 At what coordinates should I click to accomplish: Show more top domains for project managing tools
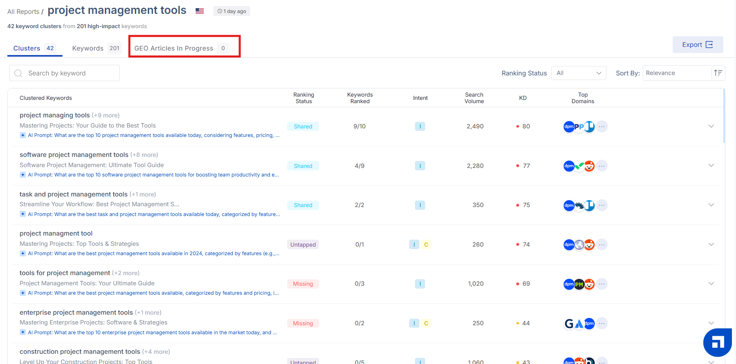click(602, 126)
